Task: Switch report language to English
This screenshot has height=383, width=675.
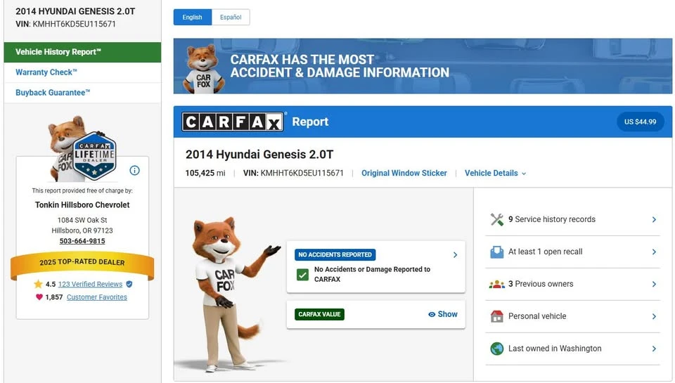Action: pyautogui.click(x=193, y=17)
